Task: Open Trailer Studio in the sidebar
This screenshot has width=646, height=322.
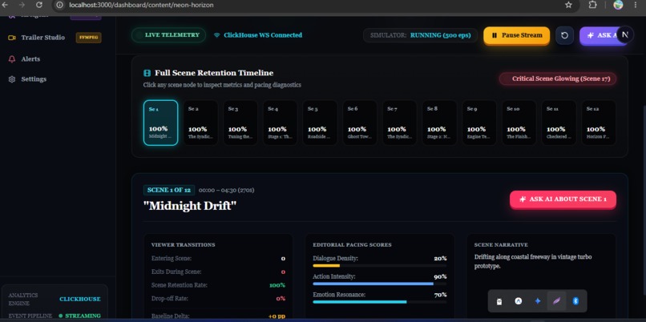Action: click(x=42, y=38)
